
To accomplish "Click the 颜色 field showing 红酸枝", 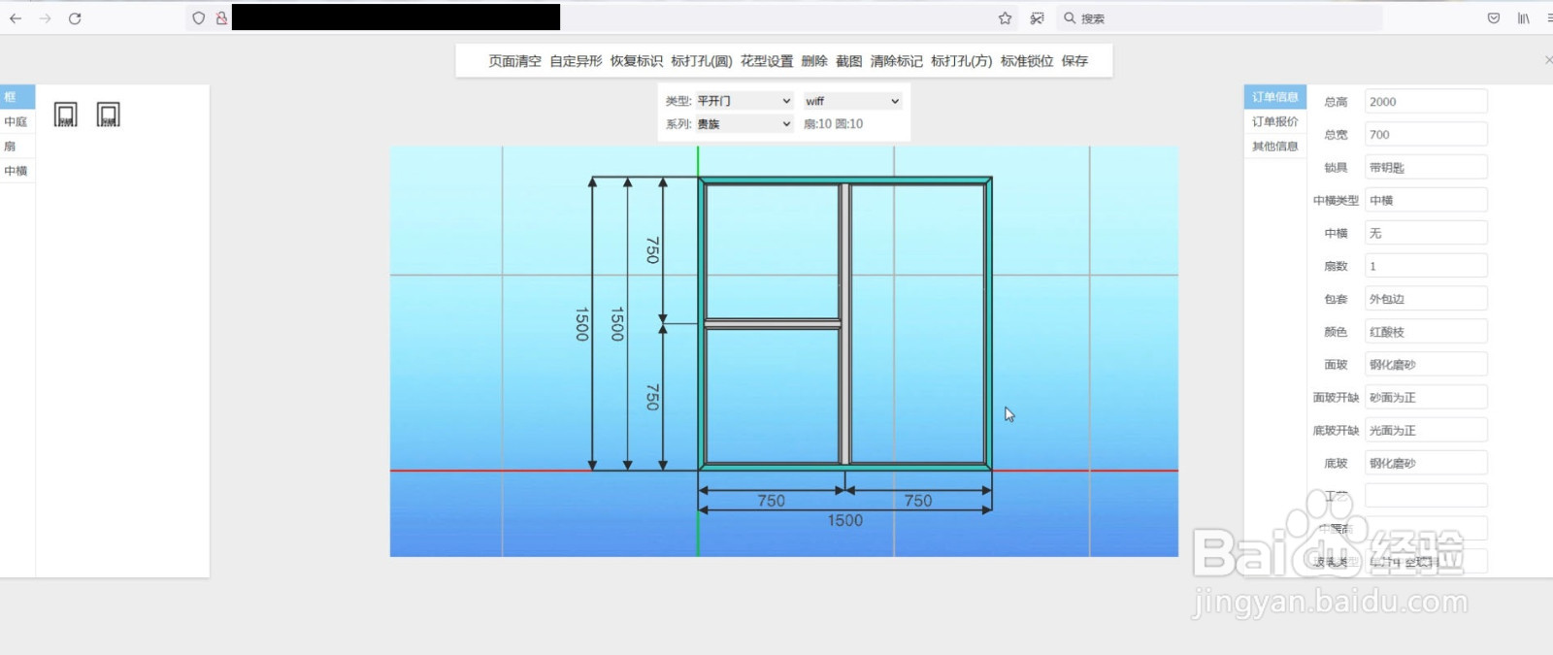I will pyautogui.click(x=1426, y=332).
